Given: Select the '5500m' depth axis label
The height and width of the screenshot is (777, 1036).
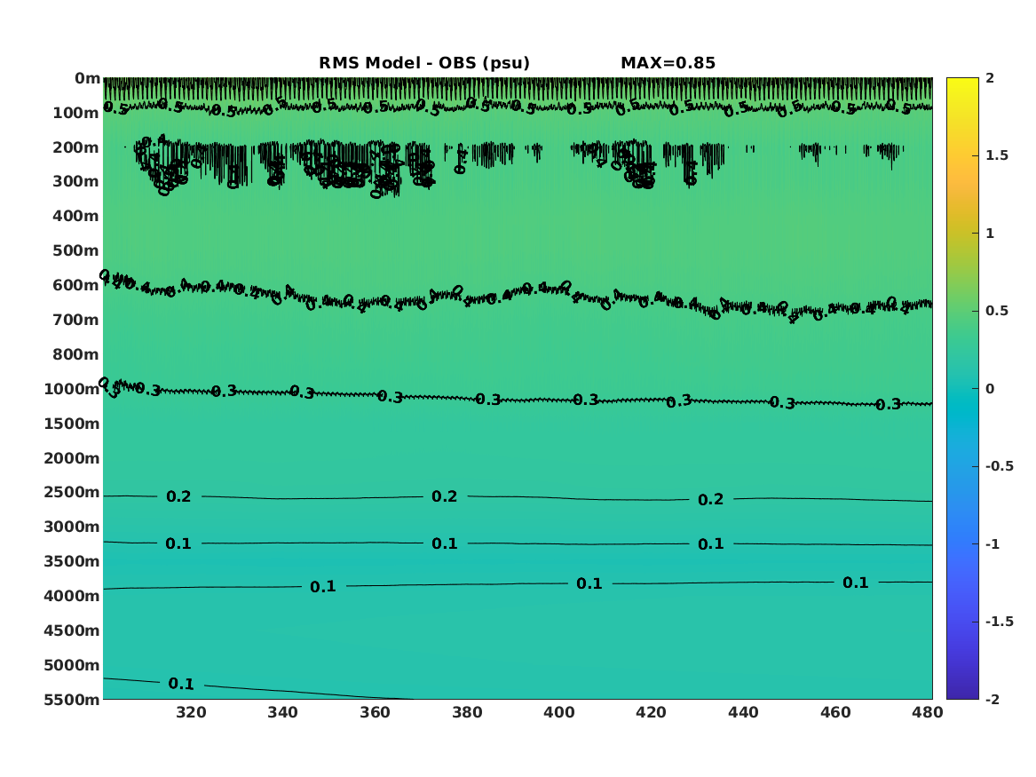Looking at the screenshot, I should (71, 700).
